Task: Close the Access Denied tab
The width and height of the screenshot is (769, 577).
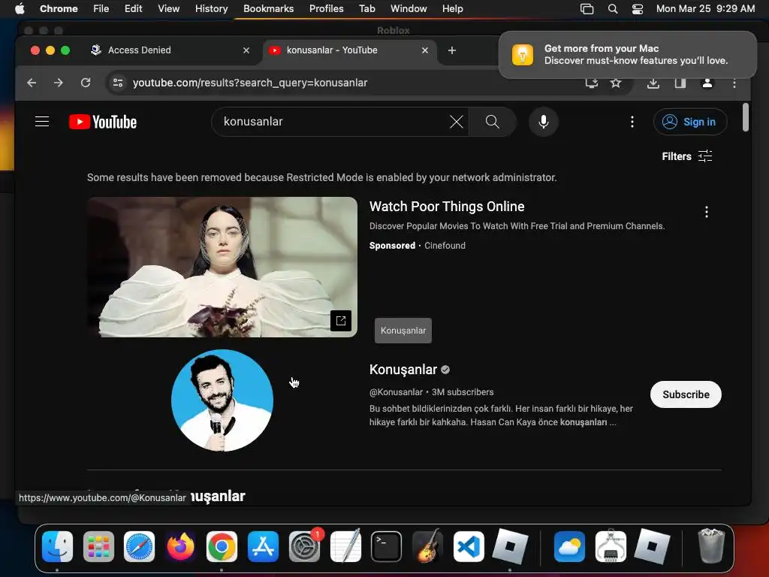Action: (x=246, y=50)
